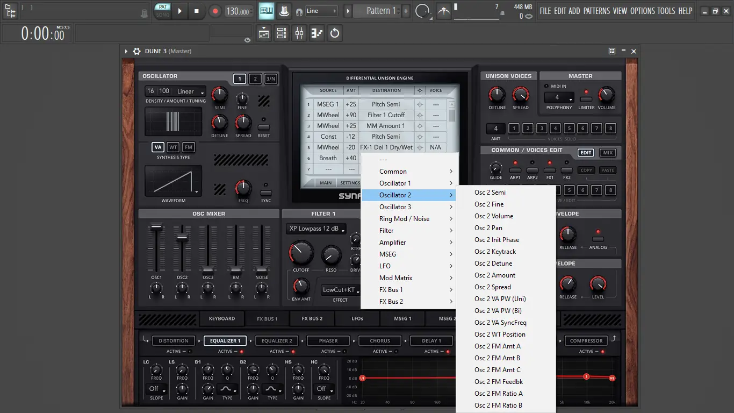Open the Piano Roll icon
This screenshot has width=734, height=413.
coord(317,33)
